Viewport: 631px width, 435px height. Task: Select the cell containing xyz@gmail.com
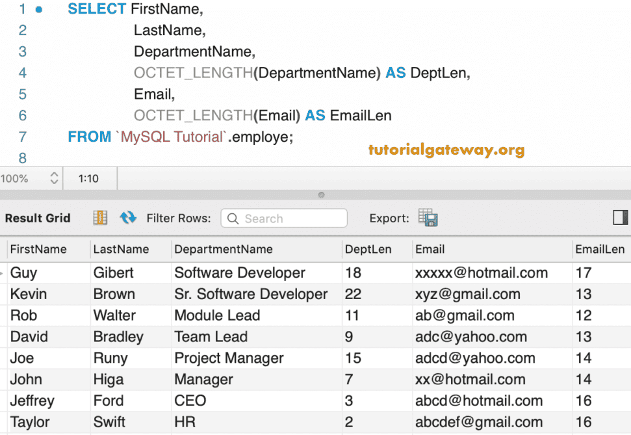tap(468, 294)
